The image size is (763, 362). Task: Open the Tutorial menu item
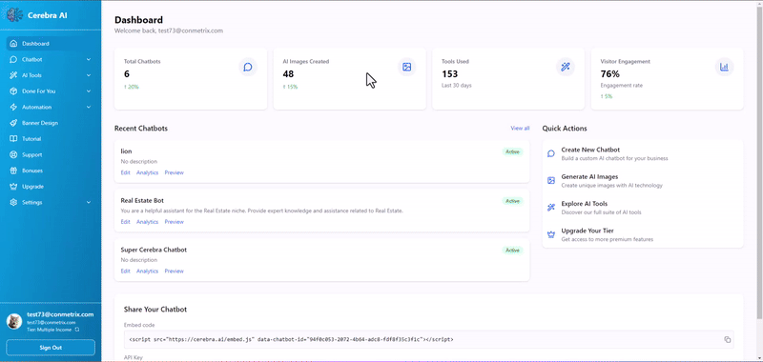tap(51, 139)
